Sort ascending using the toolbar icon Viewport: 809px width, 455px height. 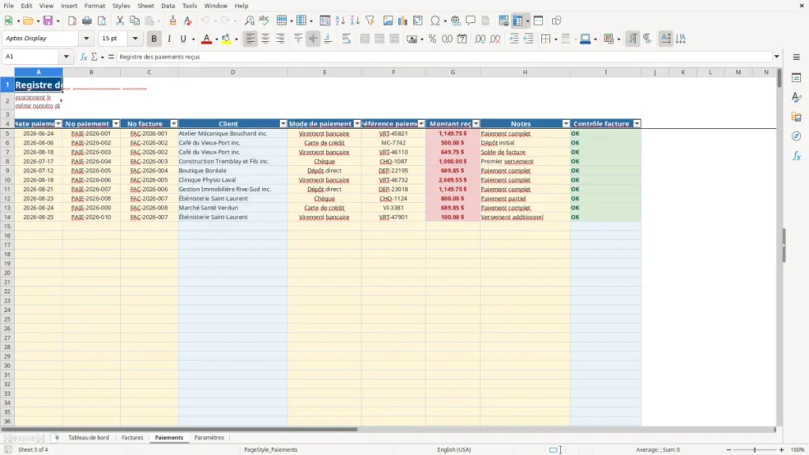340,21
